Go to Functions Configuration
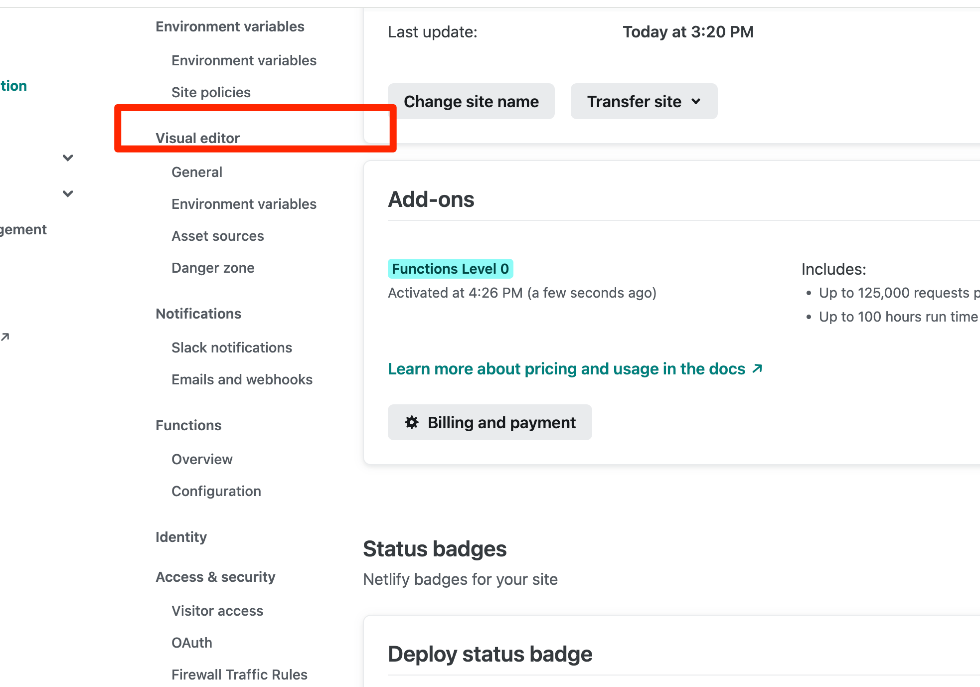Screen dimensions: 980x687 pos(216,491)
